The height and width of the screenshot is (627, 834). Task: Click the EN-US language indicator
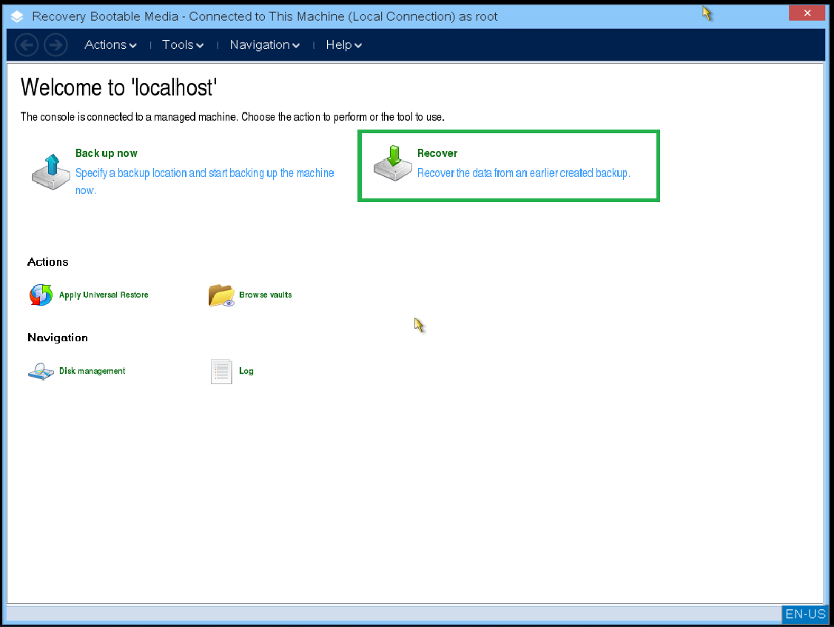pyautogui.click(x=805, y=614)
